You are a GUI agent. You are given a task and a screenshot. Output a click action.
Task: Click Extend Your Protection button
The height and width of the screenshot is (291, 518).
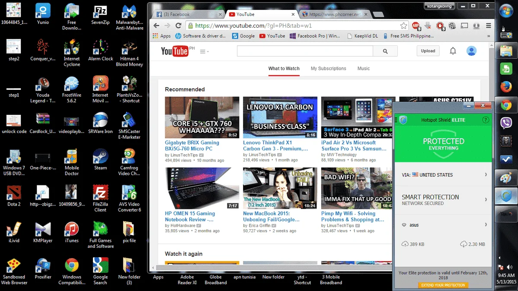(443, 285)
